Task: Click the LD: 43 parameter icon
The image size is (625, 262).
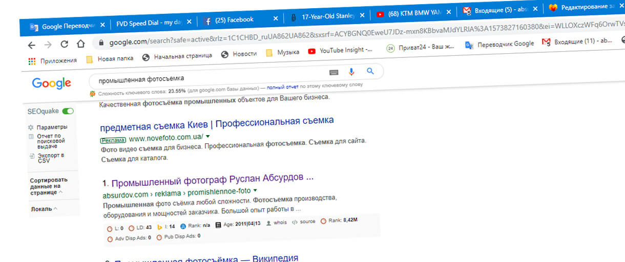Action: tap(132, 227)
